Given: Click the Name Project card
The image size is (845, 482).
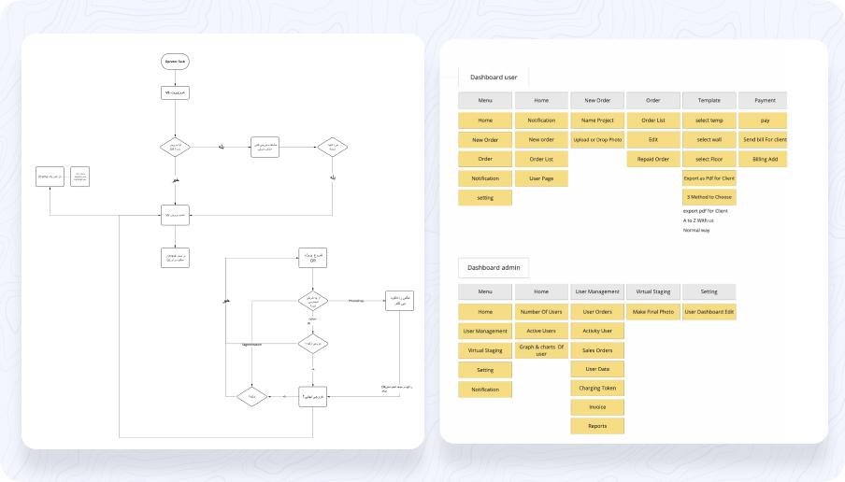Looking at the screenshot, I should pyautogui.click(x=596, y=120).
